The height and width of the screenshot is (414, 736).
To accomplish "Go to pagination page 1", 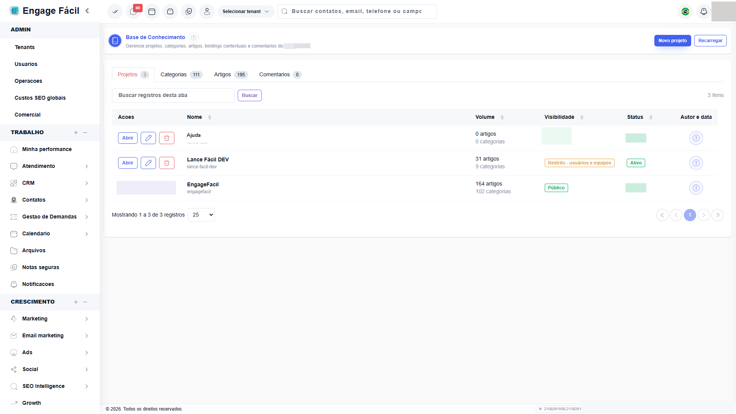I will pyautogui.click(x=690, y=215).
